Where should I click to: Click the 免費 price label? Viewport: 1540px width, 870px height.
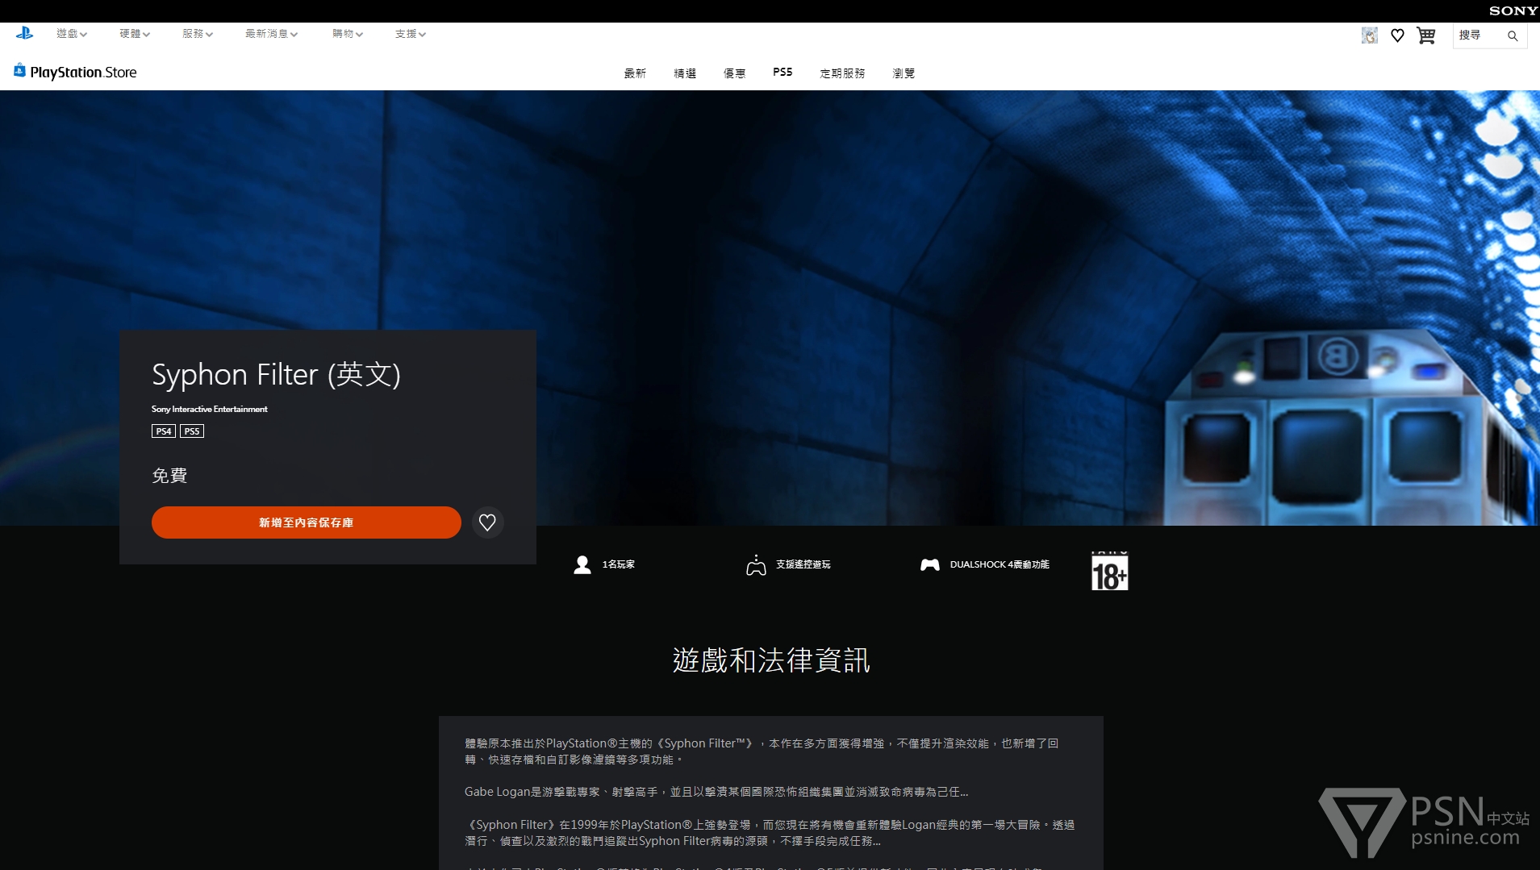point(169,476)
